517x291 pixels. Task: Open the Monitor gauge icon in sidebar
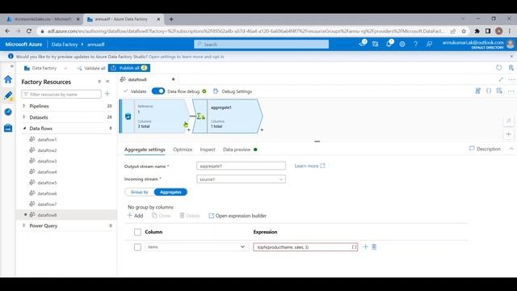click(x=8, y=112)
